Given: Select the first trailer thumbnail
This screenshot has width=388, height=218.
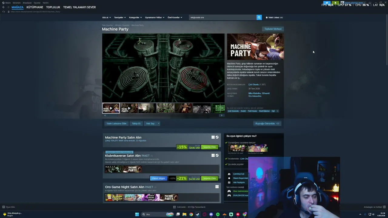Looking at the screenshot, I should tap(111, 108).
